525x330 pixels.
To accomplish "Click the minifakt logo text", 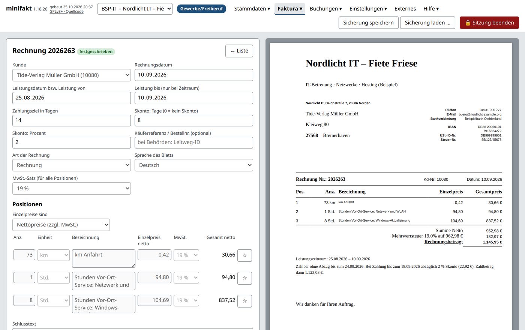I will coord(19,8).
